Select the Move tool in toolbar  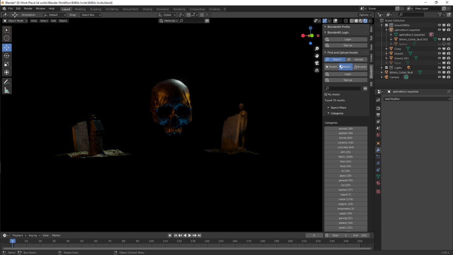pos(7,47)
